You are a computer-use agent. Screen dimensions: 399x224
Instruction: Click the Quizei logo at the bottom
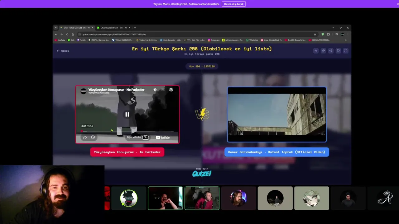202,173
